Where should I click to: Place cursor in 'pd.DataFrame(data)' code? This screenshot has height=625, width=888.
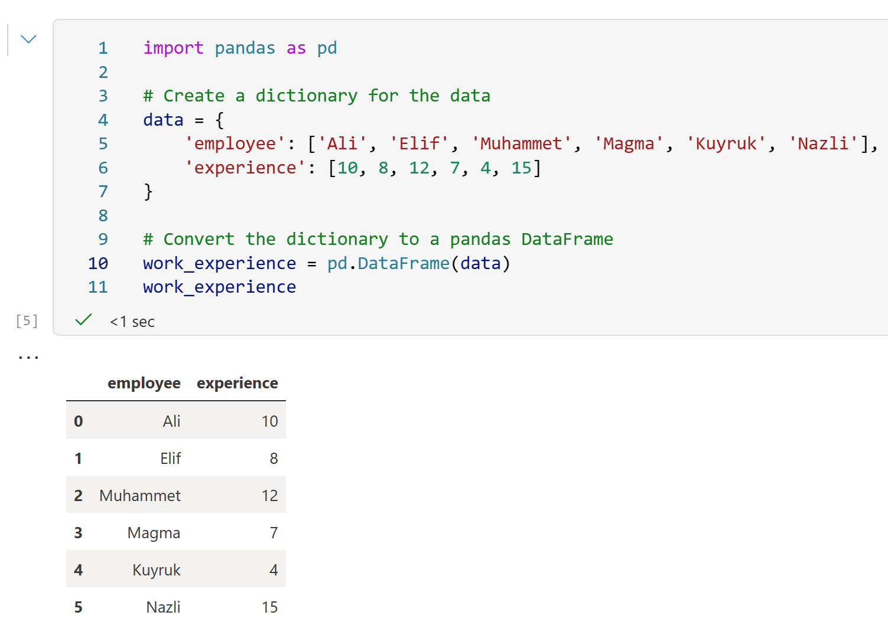point(418,263)
